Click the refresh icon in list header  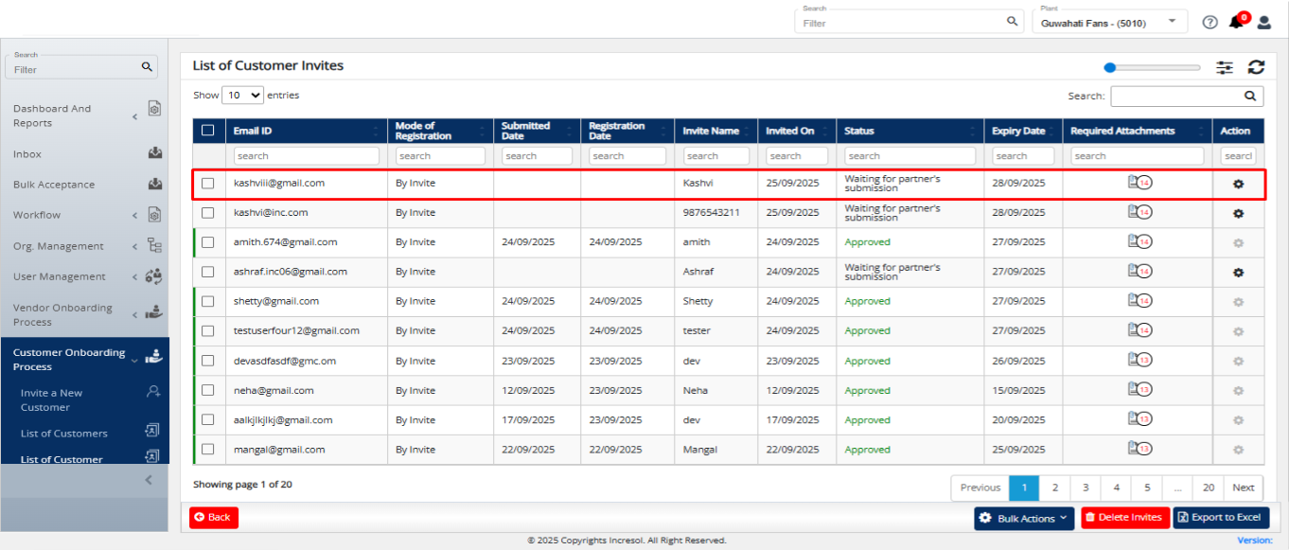[1256, 67]
